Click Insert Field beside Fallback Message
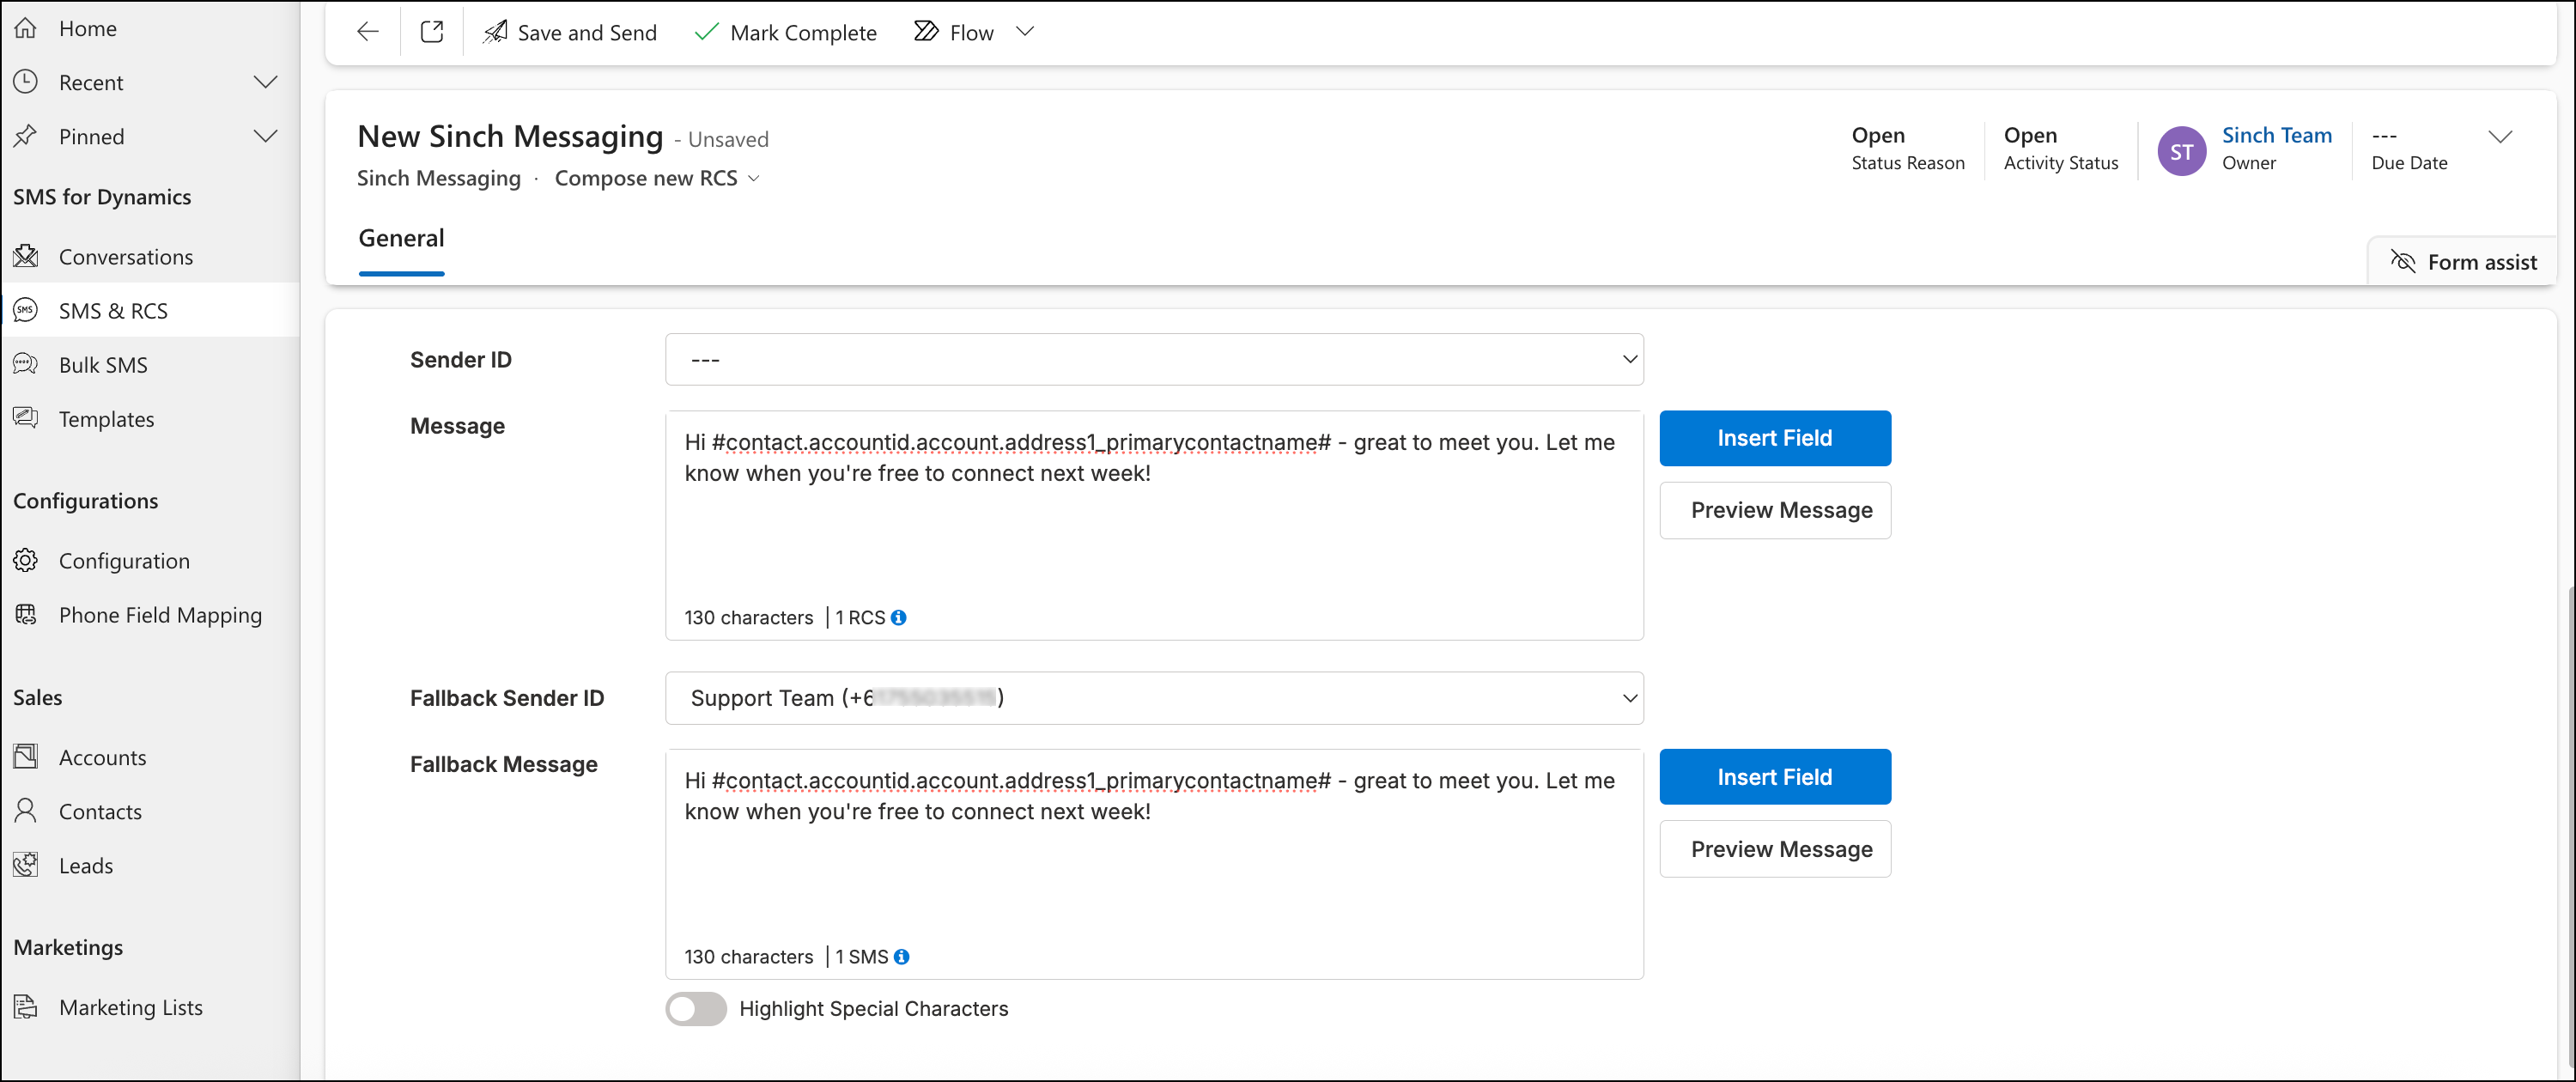The height and width of the screenshot is (1082, 2576). point(1775,777)
